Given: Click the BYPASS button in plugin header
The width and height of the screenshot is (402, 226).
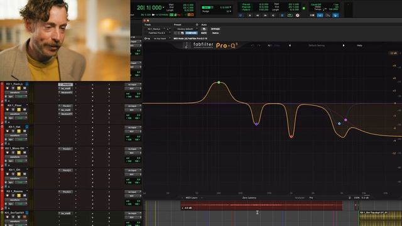Looking at the screenshot, I should (215, 29).
